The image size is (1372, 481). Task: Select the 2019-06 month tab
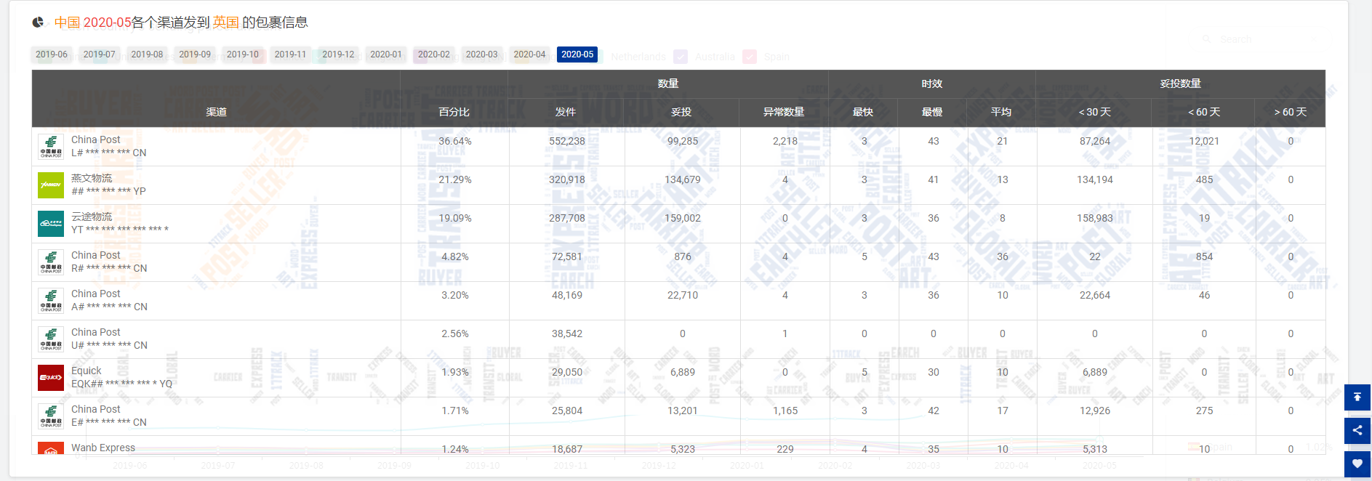(52, 54)
